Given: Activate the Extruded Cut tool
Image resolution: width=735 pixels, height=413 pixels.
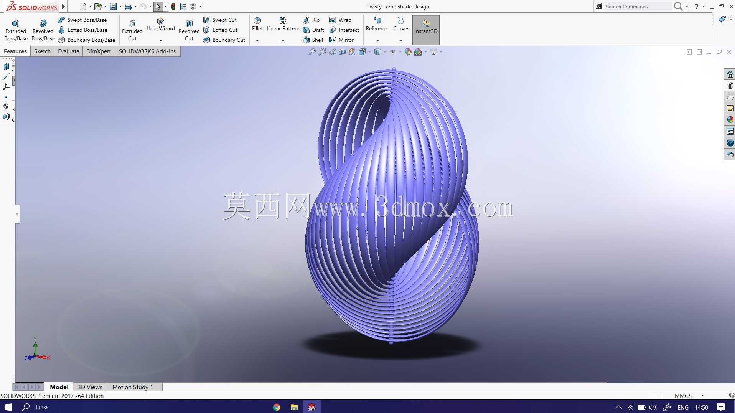Looking at the screenshot, I should [x=132, y=30].
